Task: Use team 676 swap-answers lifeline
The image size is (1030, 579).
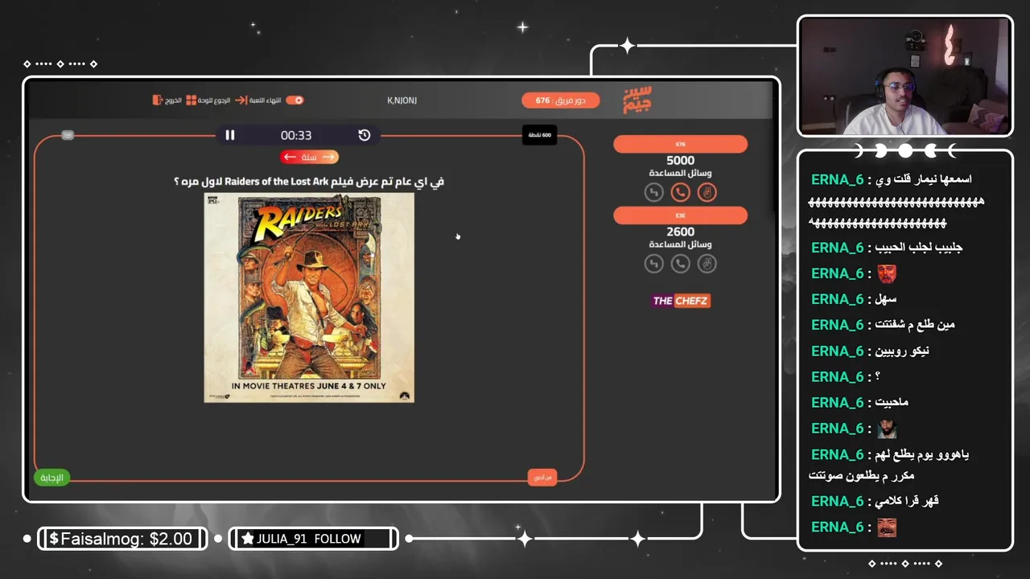Action: point(653,192)
